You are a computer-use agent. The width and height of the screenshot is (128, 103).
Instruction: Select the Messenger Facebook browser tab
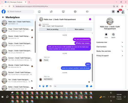pyautogui.click(x=16, y=2)
